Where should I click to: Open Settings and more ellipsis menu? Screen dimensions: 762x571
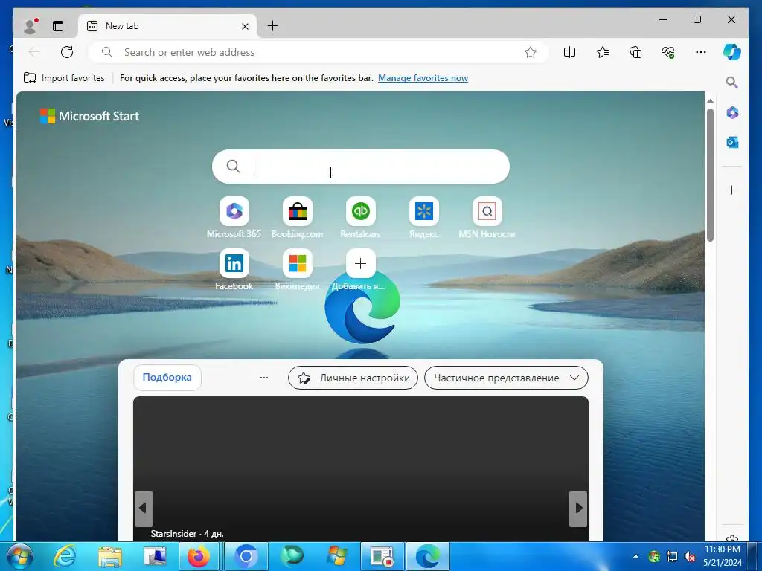click(701, 52)
